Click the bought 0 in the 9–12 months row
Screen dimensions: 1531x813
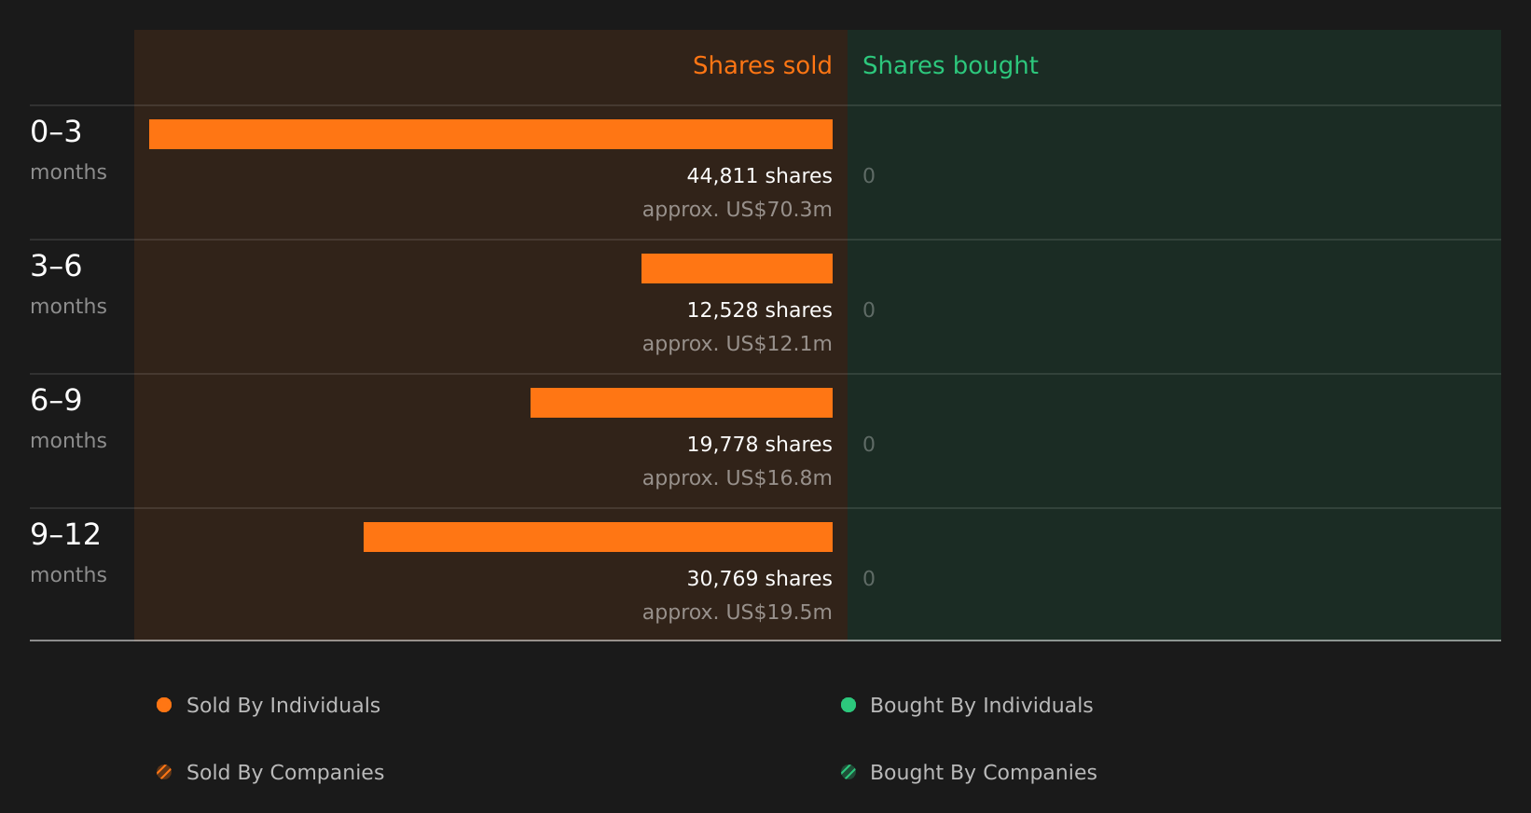pyautogui.click(x=869, y=579)
